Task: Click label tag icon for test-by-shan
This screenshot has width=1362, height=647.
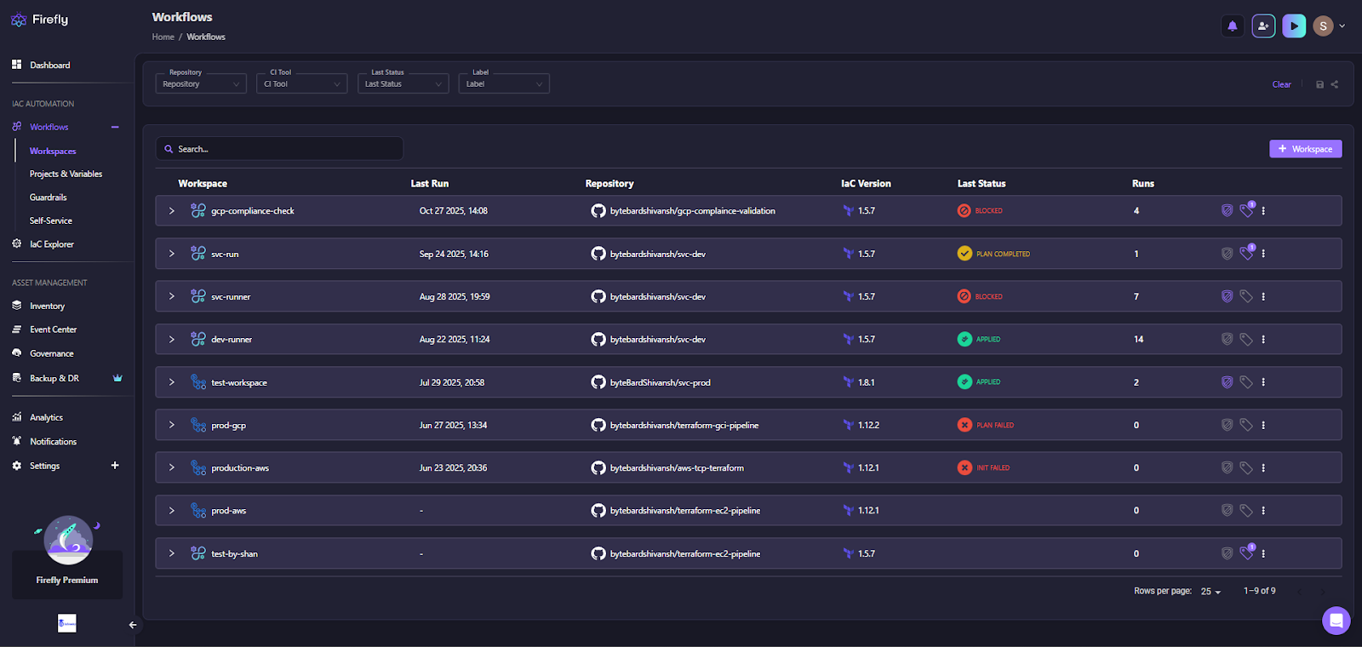Action: click(1246, 553)
